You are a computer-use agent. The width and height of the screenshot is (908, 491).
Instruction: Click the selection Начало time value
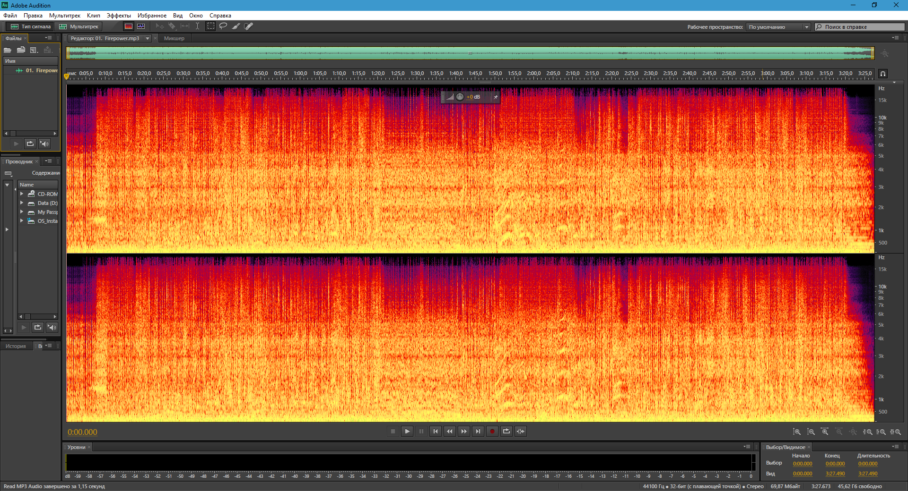click(803, 464)
